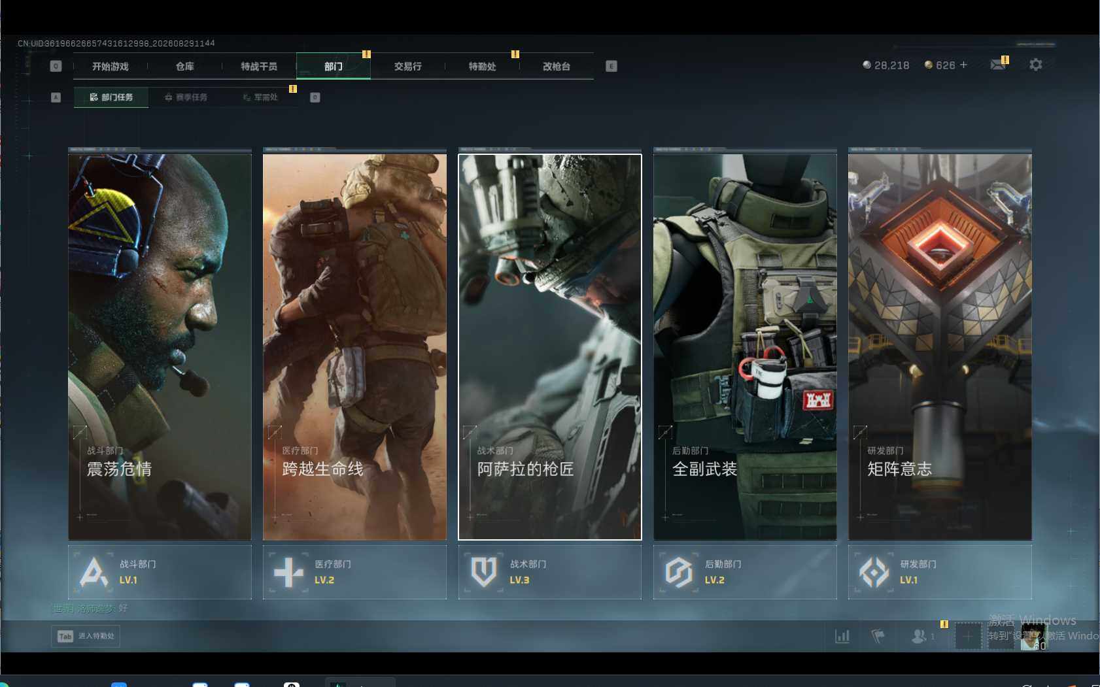Open the 军需处 sub-tab

[260, 97]
